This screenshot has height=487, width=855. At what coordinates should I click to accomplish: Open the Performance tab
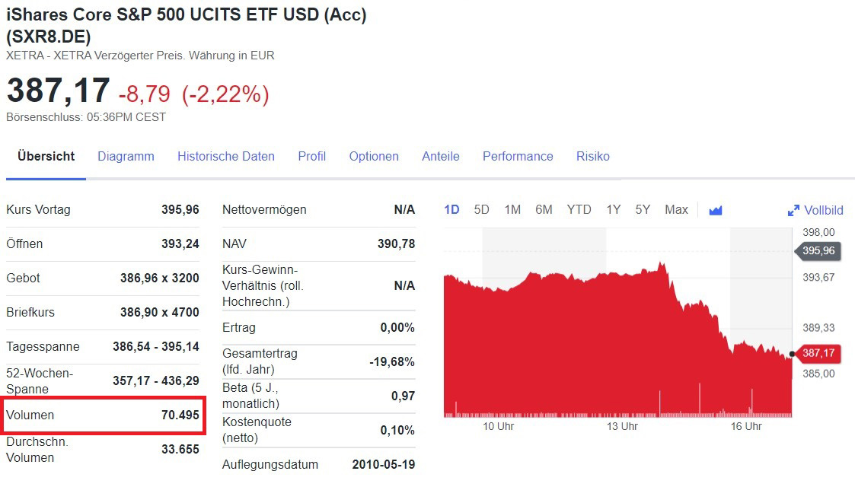coord(518,156)
